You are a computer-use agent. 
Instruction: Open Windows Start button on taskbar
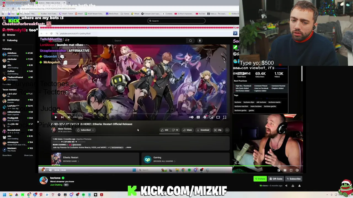pyautogui.click(x=4, y=195)
